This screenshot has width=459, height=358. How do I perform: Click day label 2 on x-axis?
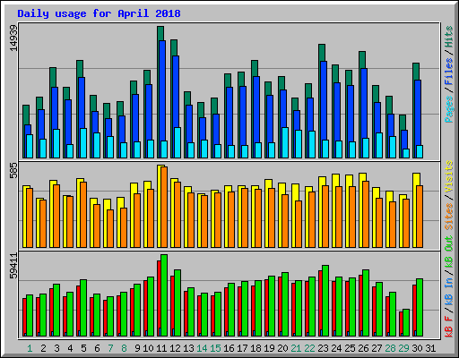click(x=43, y=348)
